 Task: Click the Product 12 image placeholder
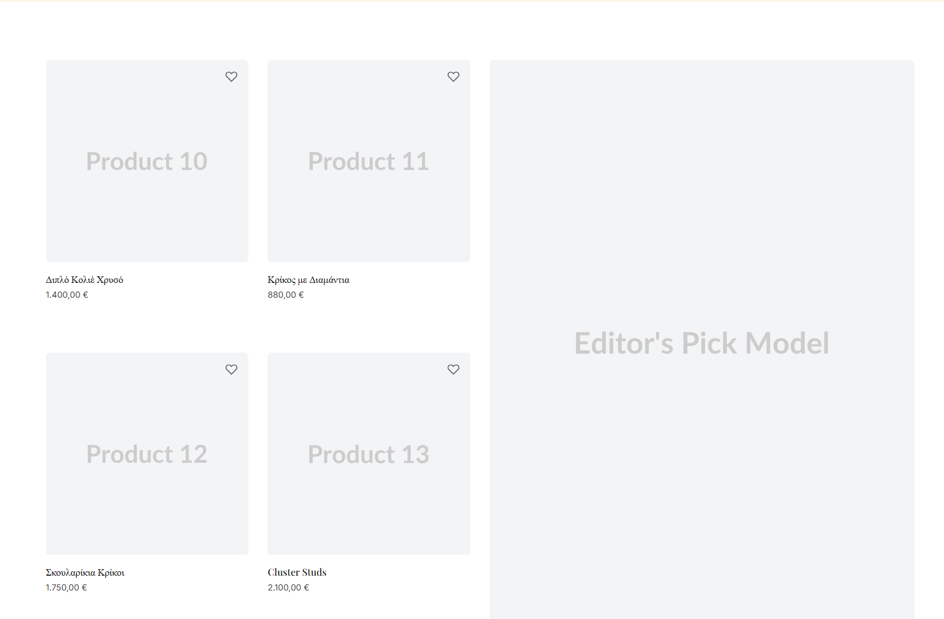click(147, 453)
